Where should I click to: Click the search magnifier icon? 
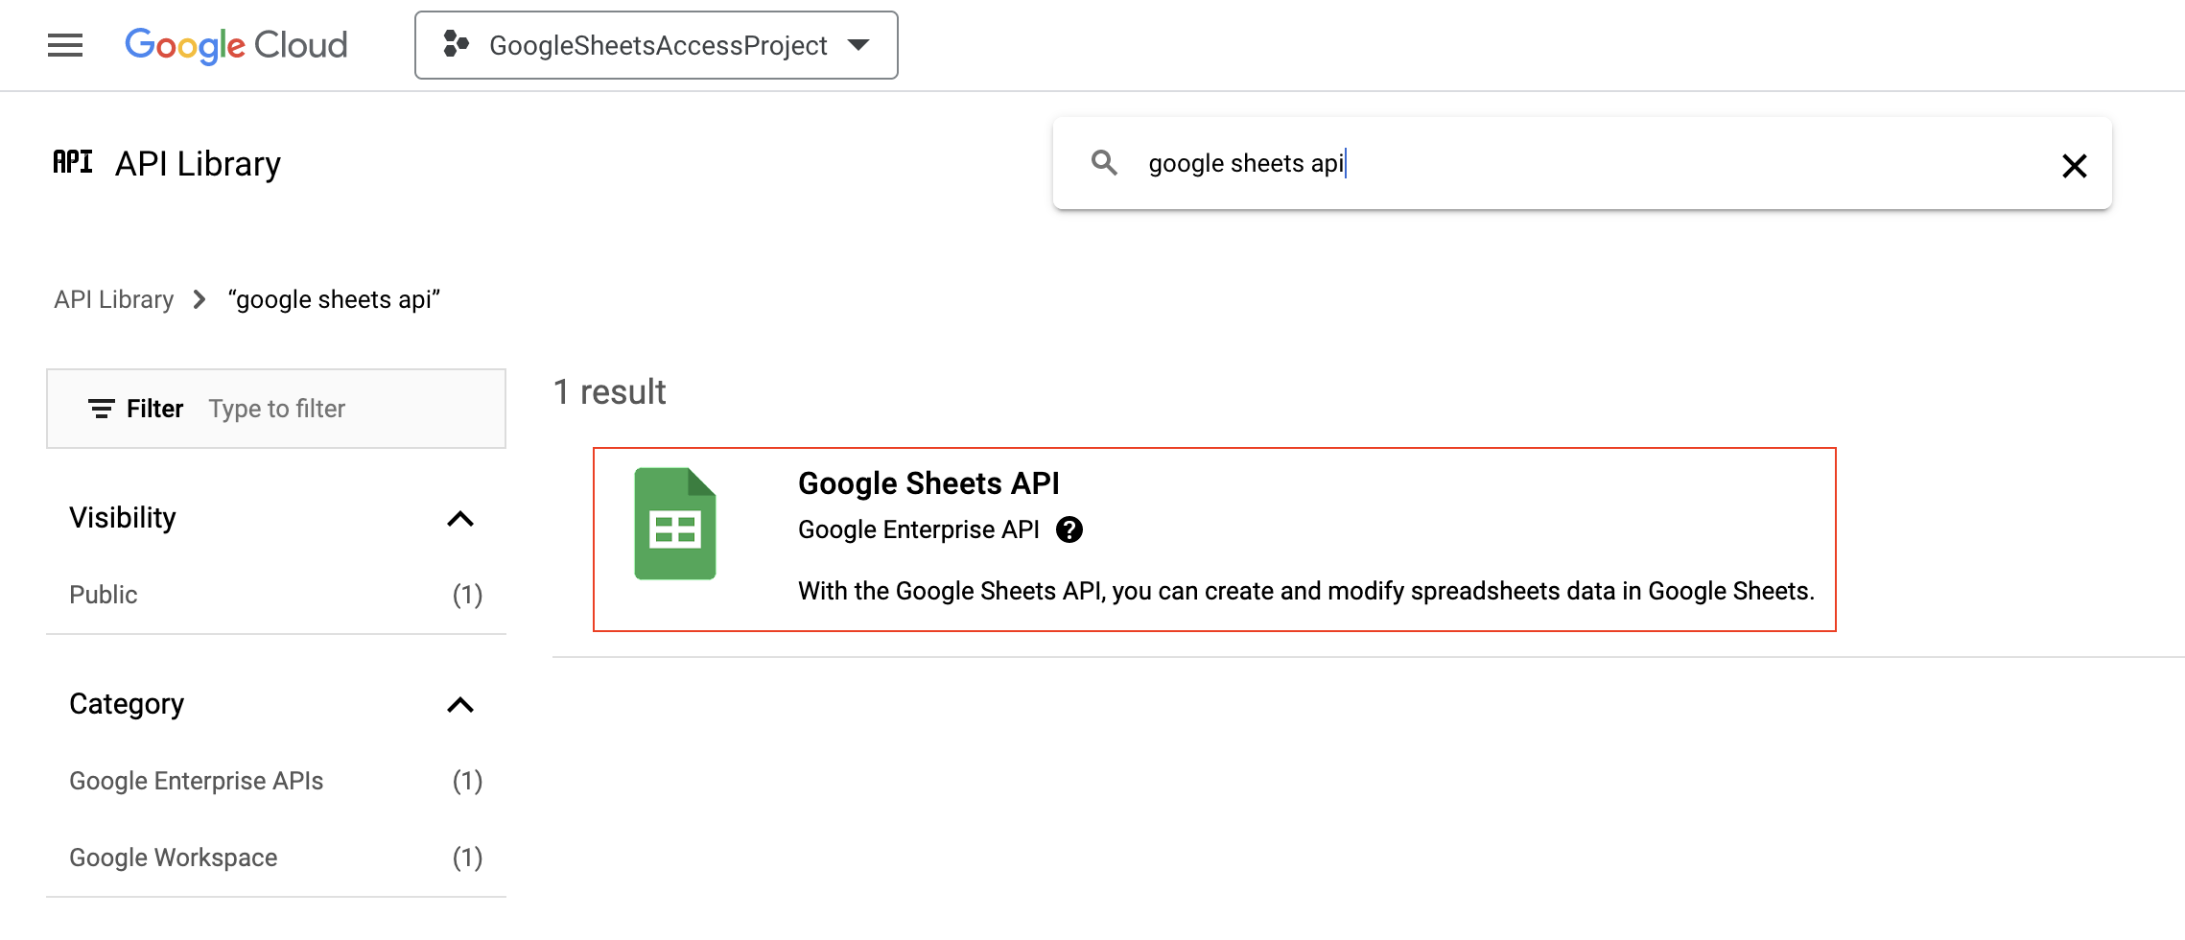tap(1104, 163)
